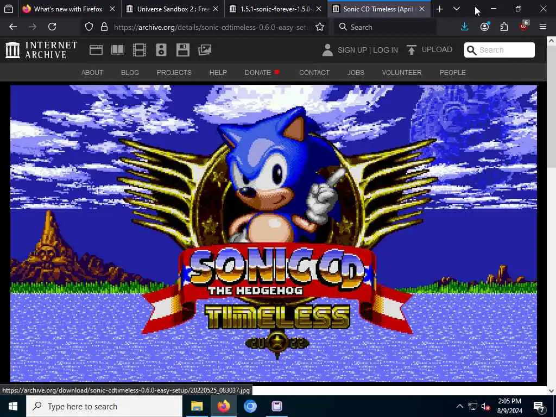Open blue circle browser taskbar icon
The width and height of the screenshot is (556, 417).
(250, 406)
